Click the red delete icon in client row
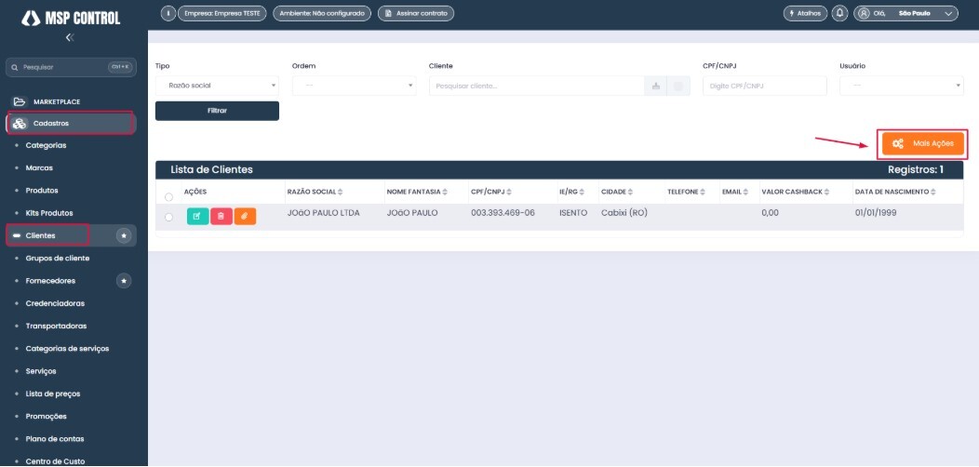 221,216
